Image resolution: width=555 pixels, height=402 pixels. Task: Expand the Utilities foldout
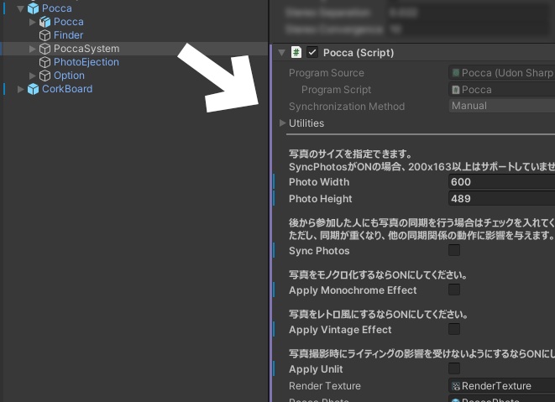pos(282,123)
